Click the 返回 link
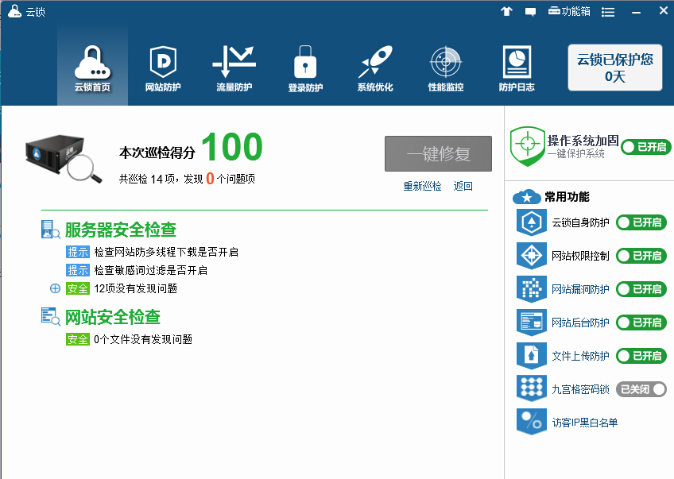This screenshot has width=674, height=479. tap(463, 186)
